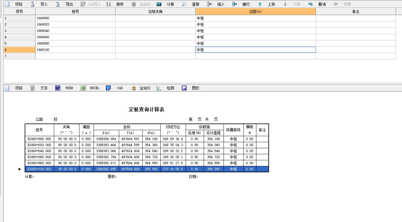Click the EXCEL label in lower toolbar
Screen dimensions: 402x222
(x=95, y=88)
